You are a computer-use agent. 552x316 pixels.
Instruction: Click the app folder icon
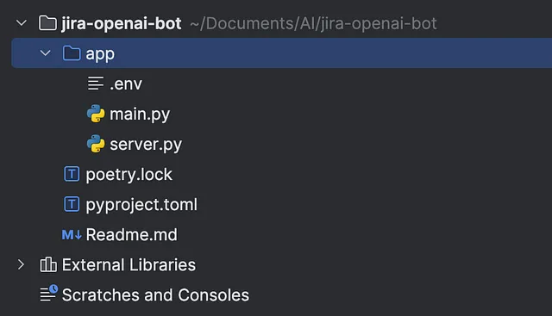(x=72, y=53)
